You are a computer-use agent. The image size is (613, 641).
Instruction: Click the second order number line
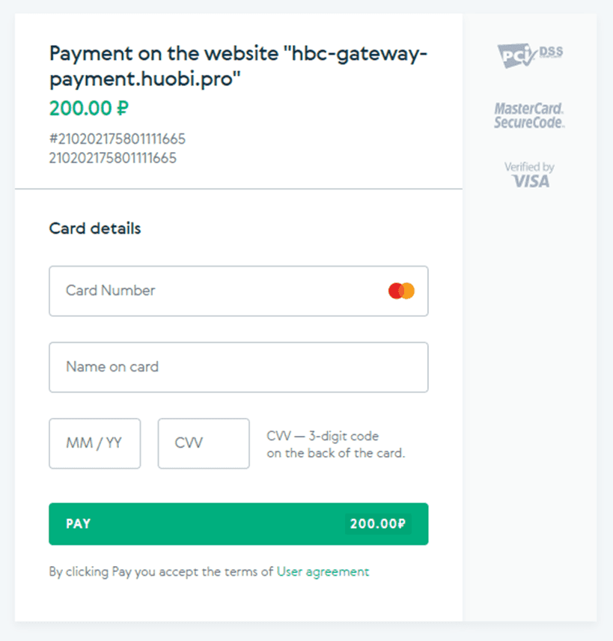tap(113, 158)
